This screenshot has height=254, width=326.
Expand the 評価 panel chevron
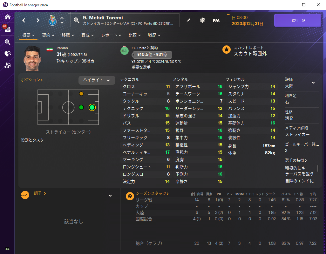(x=313, y=83)
